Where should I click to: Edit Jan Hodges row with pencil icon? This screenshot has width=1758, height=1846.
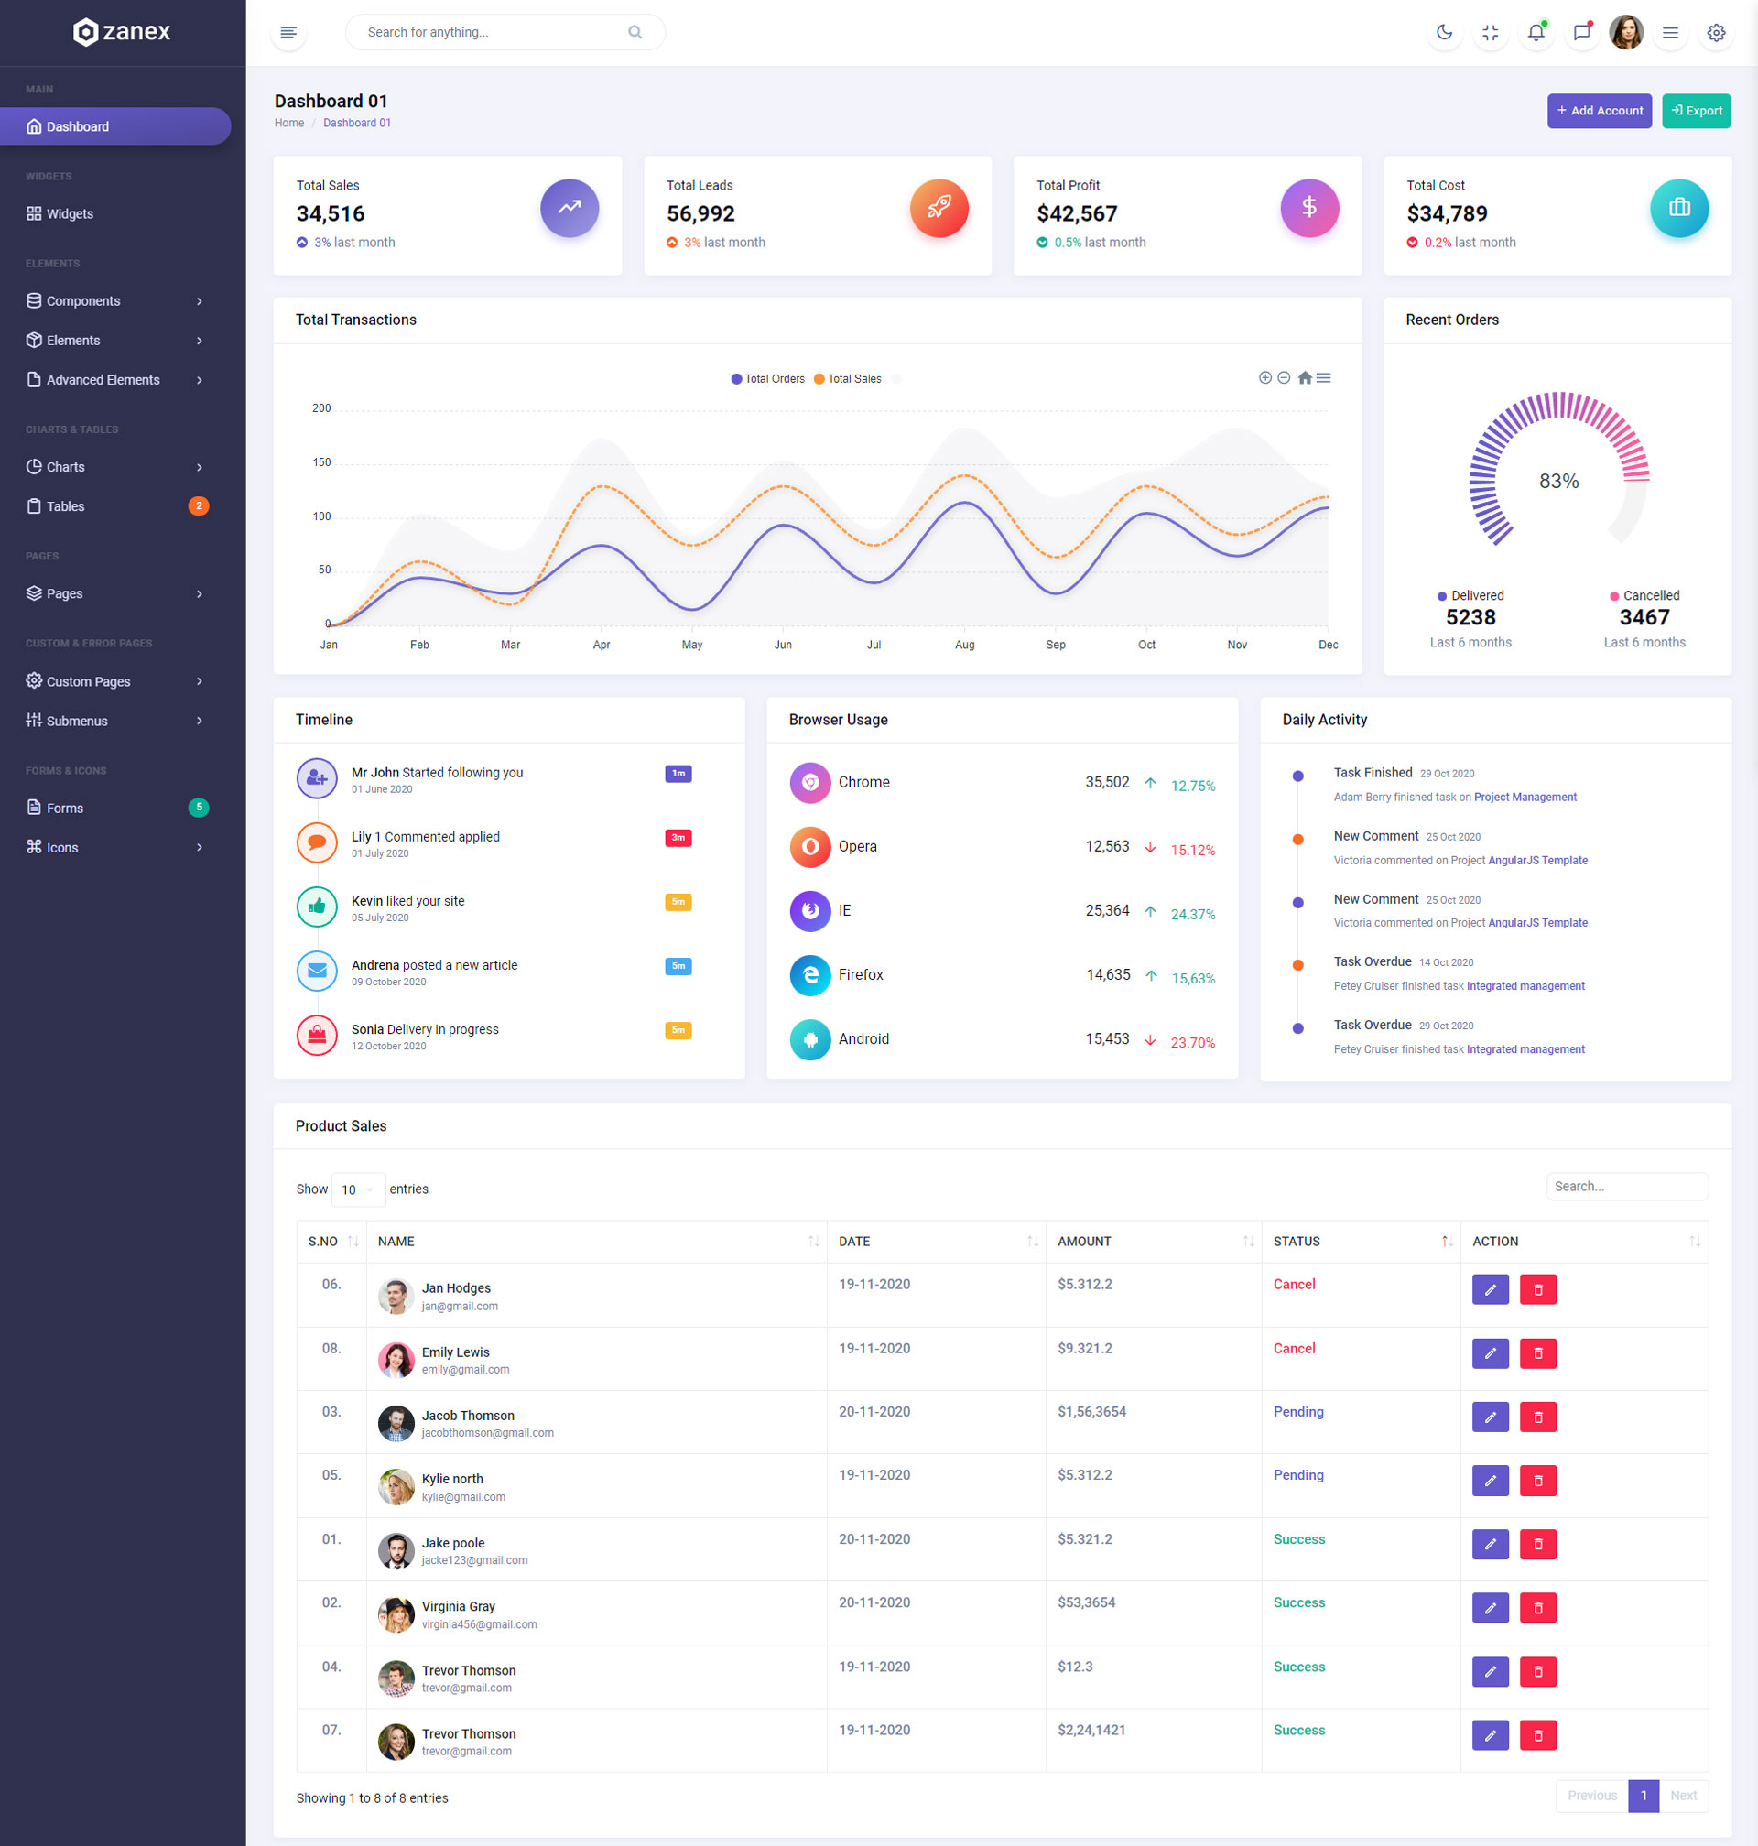coord(1489,1289)
